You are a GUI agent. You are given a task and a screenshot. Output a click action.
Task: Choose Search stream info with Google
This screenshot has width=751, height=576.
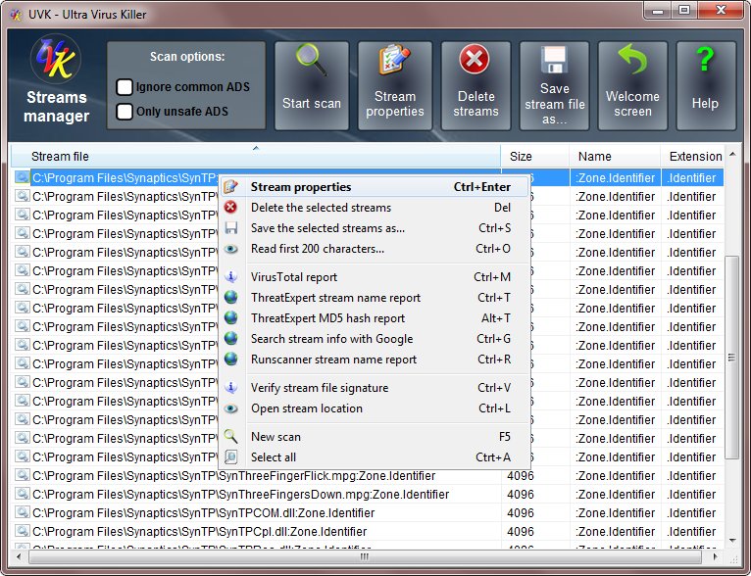[375, 338]
